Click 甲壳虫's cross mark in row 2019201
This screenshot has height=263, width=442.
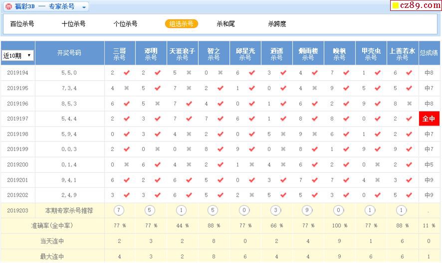click(x=378, y=180)
